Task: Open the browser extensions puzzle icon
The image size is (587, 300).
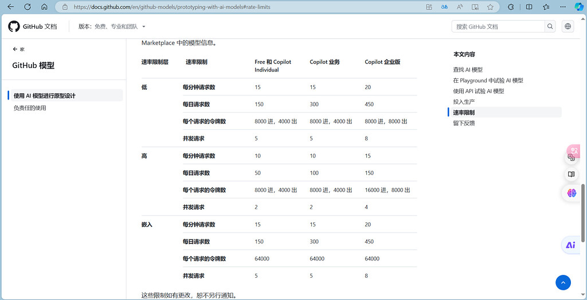Action: click(511, 7)
